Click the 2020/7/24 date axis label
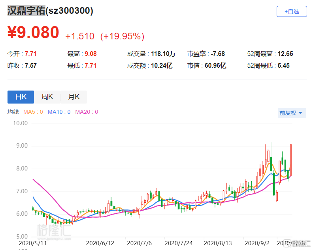This screenshot has width=313, height=250. pos(179,243)
